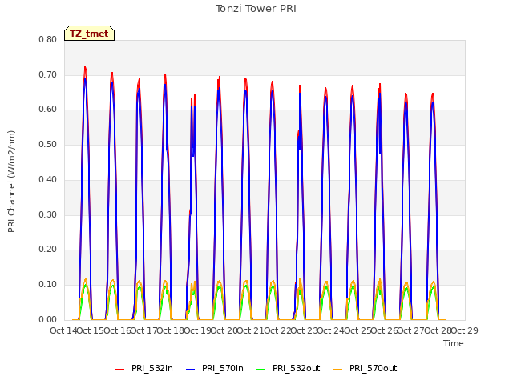Image resolution: width=513 pixels, height=384 pixels.
Task: Click the 0.80 y-axis tick label
Action: (48, 39)
